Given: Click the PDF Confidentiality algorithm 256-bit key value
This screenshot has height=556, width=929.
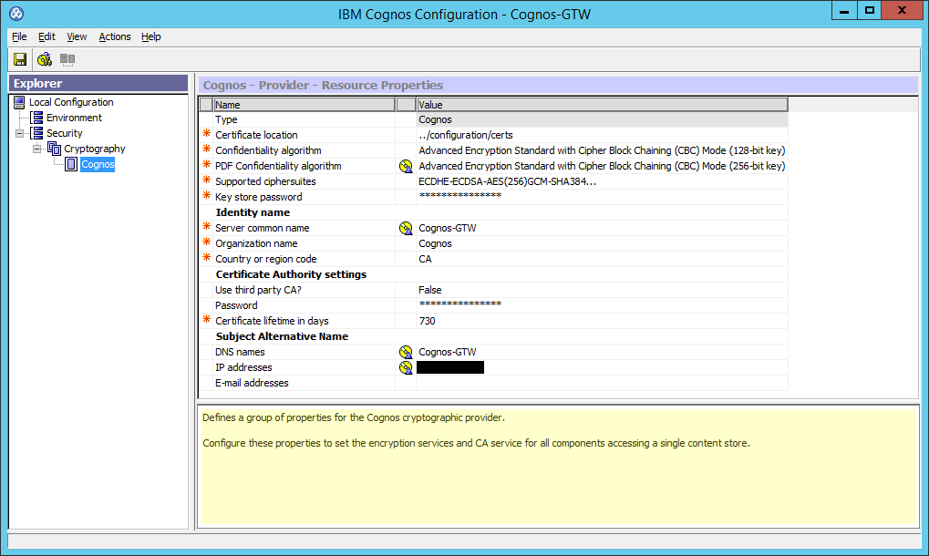Looking at the screenshot, I should point(602,166).
